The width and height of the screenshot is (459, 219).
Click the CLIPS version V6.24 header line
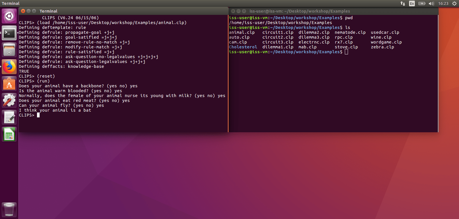pyautogui.click(x=70, y=18)
